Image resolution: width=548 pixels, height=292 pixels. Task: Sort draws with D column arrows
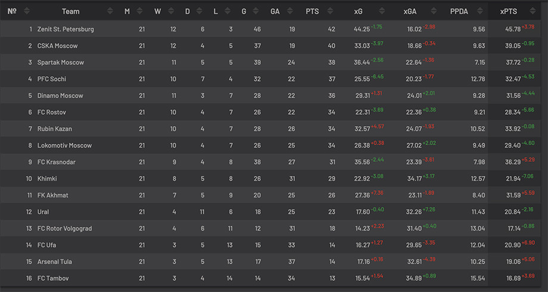[200, 11]
